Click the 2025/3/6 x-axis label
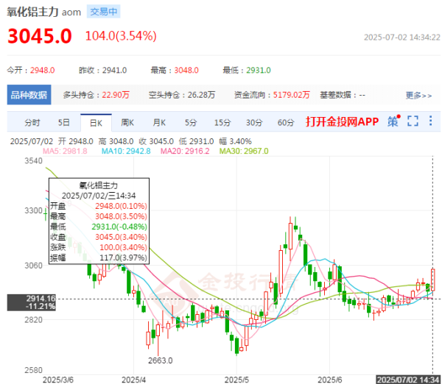Screen dimensions: 442x384 pyautogui.click(x=57, y=380)
